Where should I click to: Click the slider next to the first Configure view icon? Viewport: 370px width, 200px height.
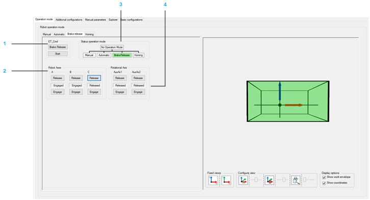(256, 180)
